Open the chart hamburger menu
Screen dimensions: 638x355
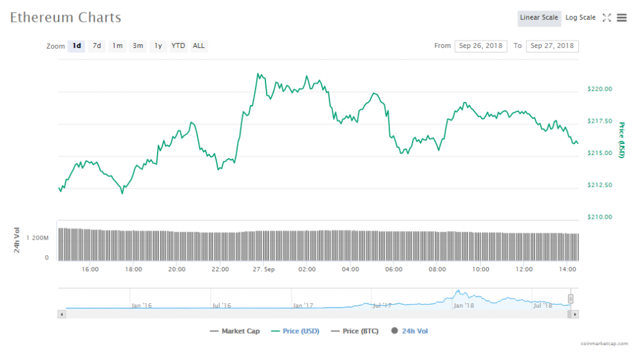pyautogui.click(x=621, y=18)
